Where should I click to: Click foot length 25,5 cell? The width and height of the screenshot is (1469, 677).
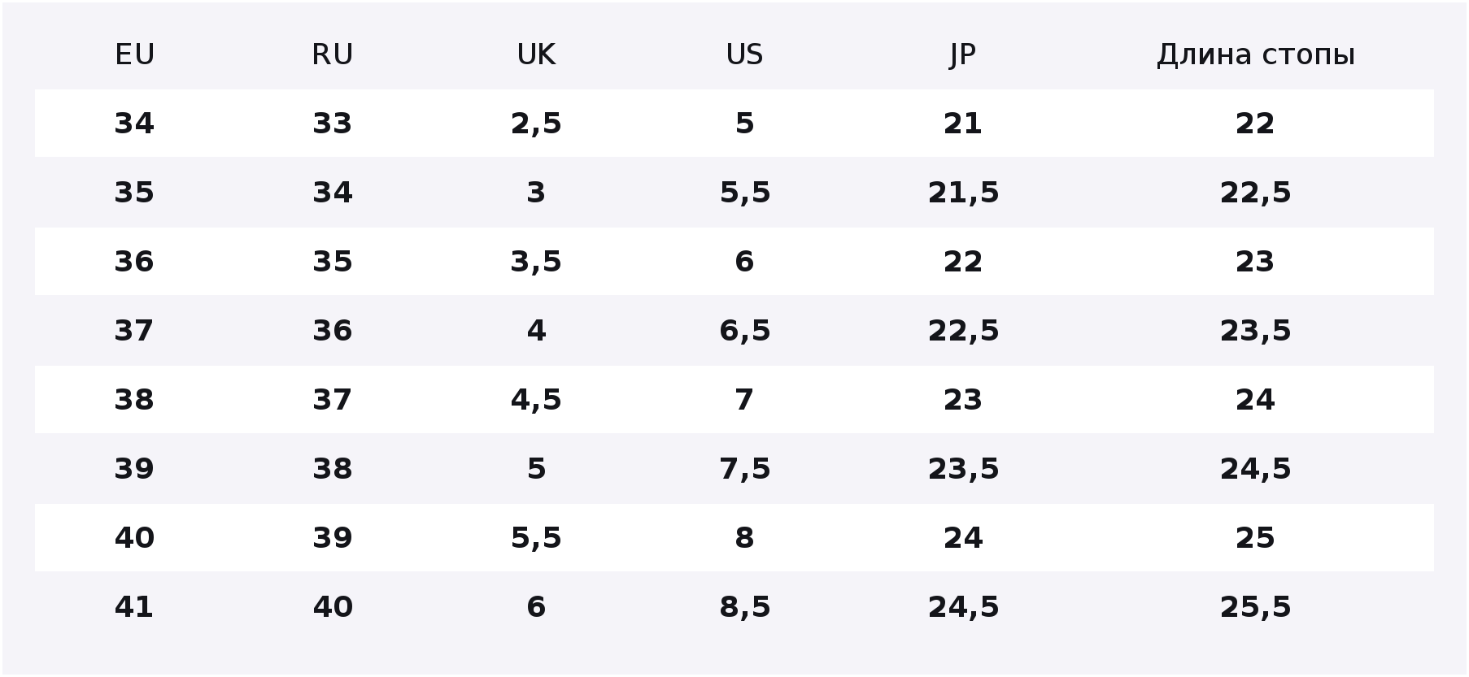pyautogui.click(x=1255, y=607)
